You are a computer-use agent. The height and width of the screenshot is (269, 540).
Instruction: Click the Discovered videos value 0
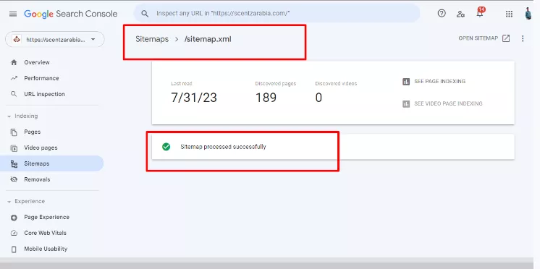(x=318, y=98)
